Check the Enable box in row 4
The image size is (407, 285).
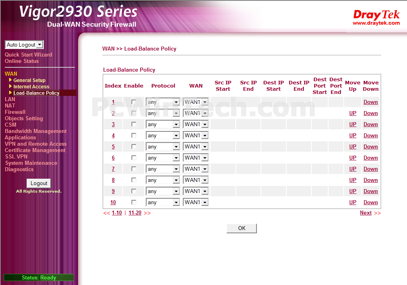click(134, 135)
